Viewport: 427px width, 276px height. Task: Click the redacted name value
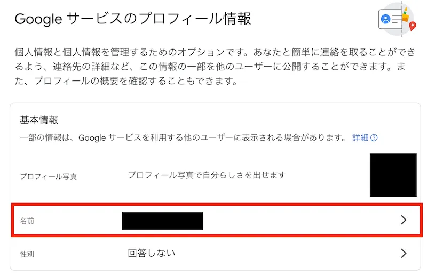click(162, 221)
